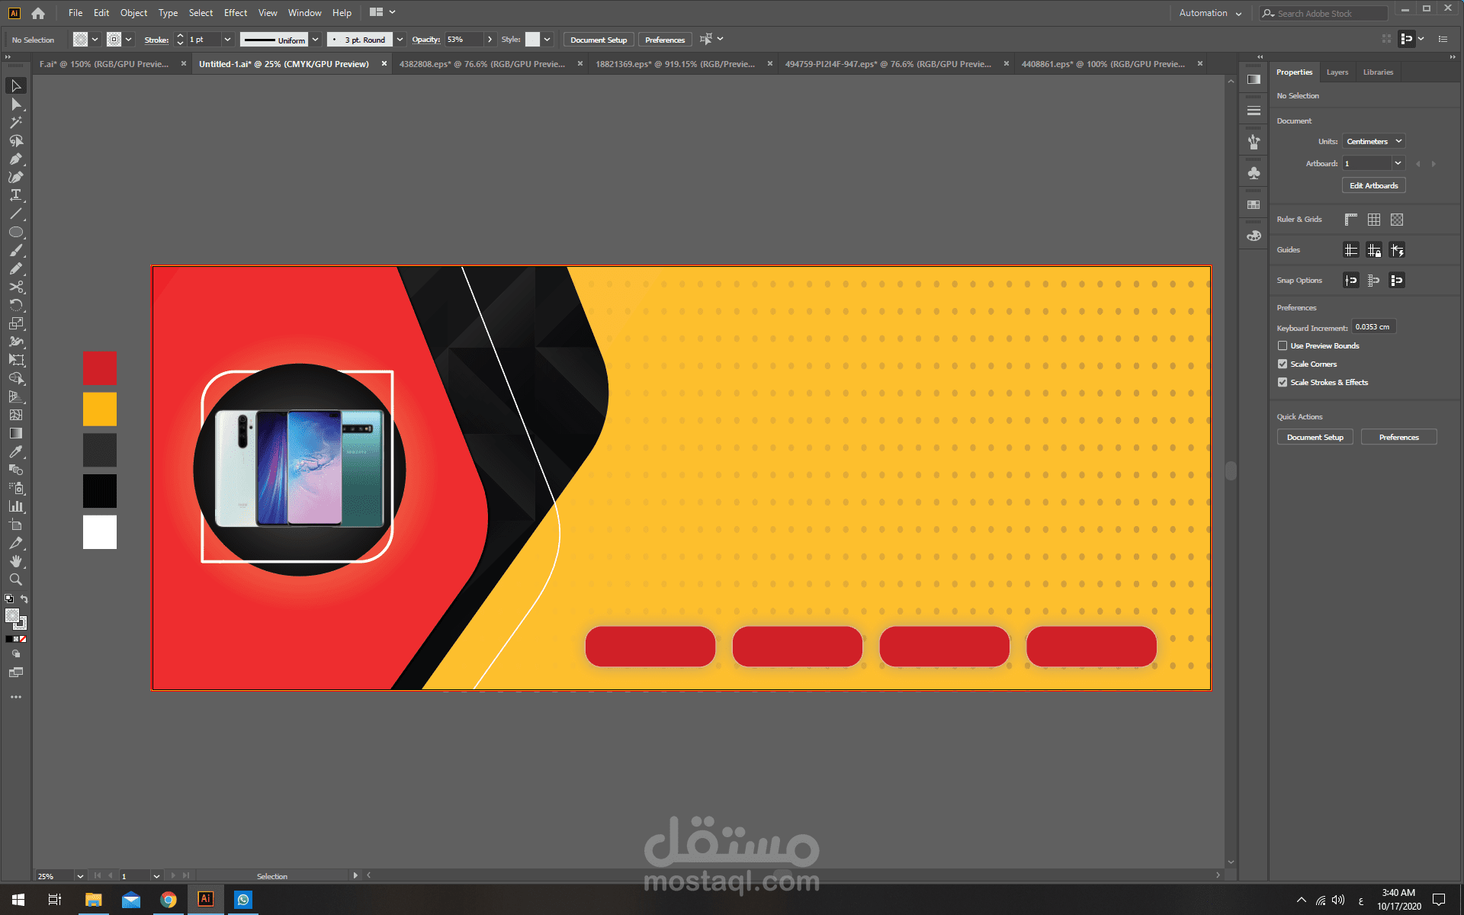Click the yellow color swatch square
This screenshot has height=915, width=1464.
pos(100,409)
